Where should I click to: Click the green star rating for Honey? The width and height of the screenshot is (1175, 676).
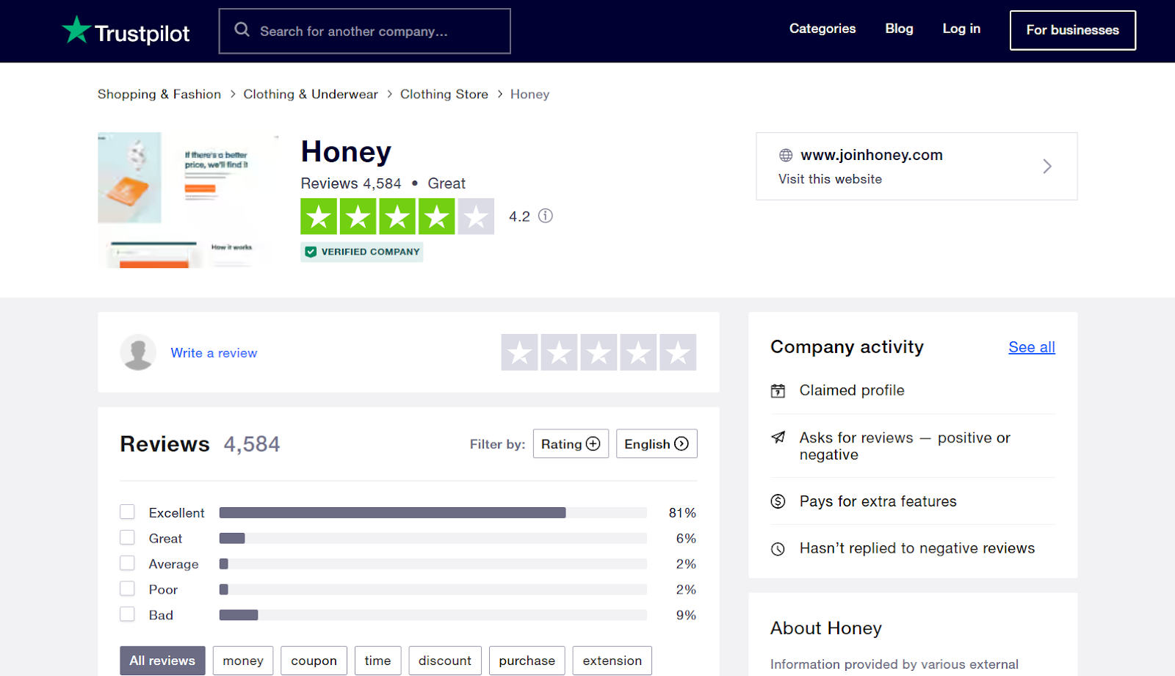pyautogui.click(x=397, y=217)
